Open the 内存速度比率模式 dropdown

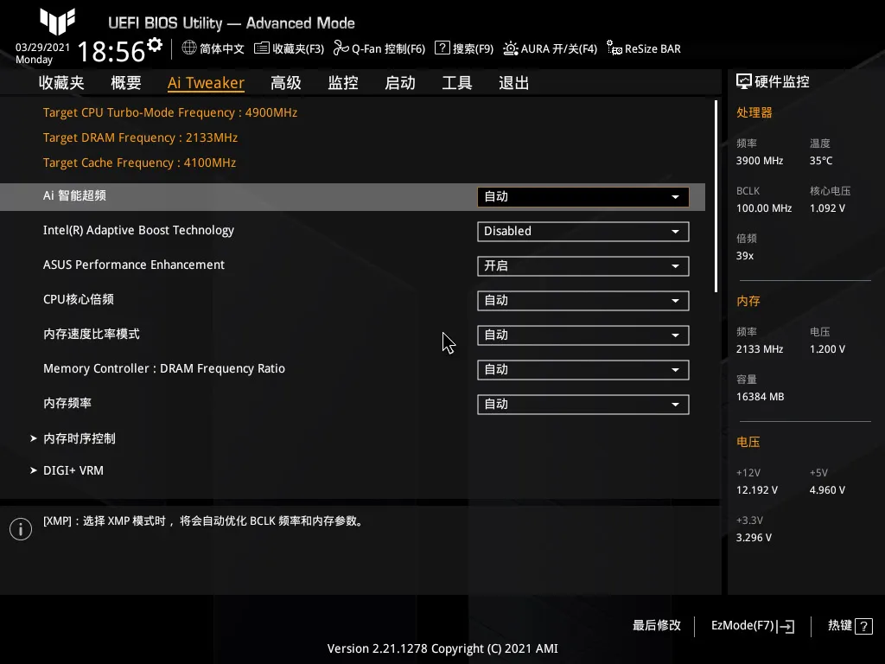[x=583, y=335]
